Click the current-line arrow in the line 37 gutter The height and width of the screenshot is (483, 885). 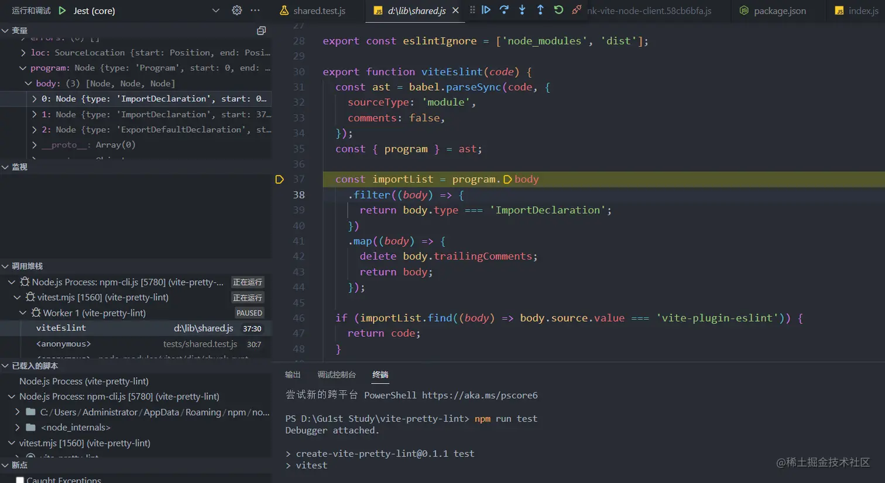click(280, 180)
